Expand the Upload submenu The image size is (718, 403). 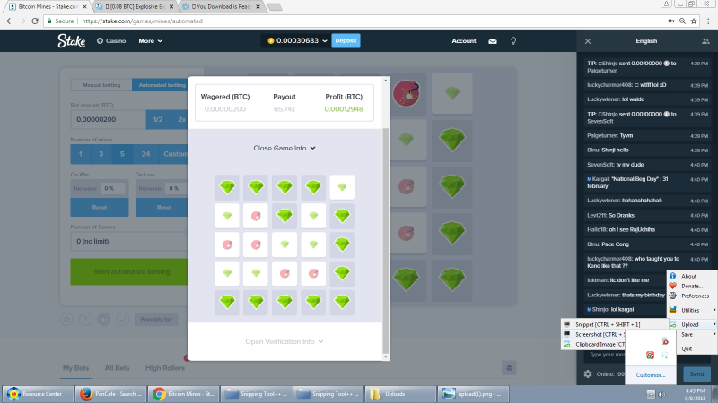tap(693, 324)
